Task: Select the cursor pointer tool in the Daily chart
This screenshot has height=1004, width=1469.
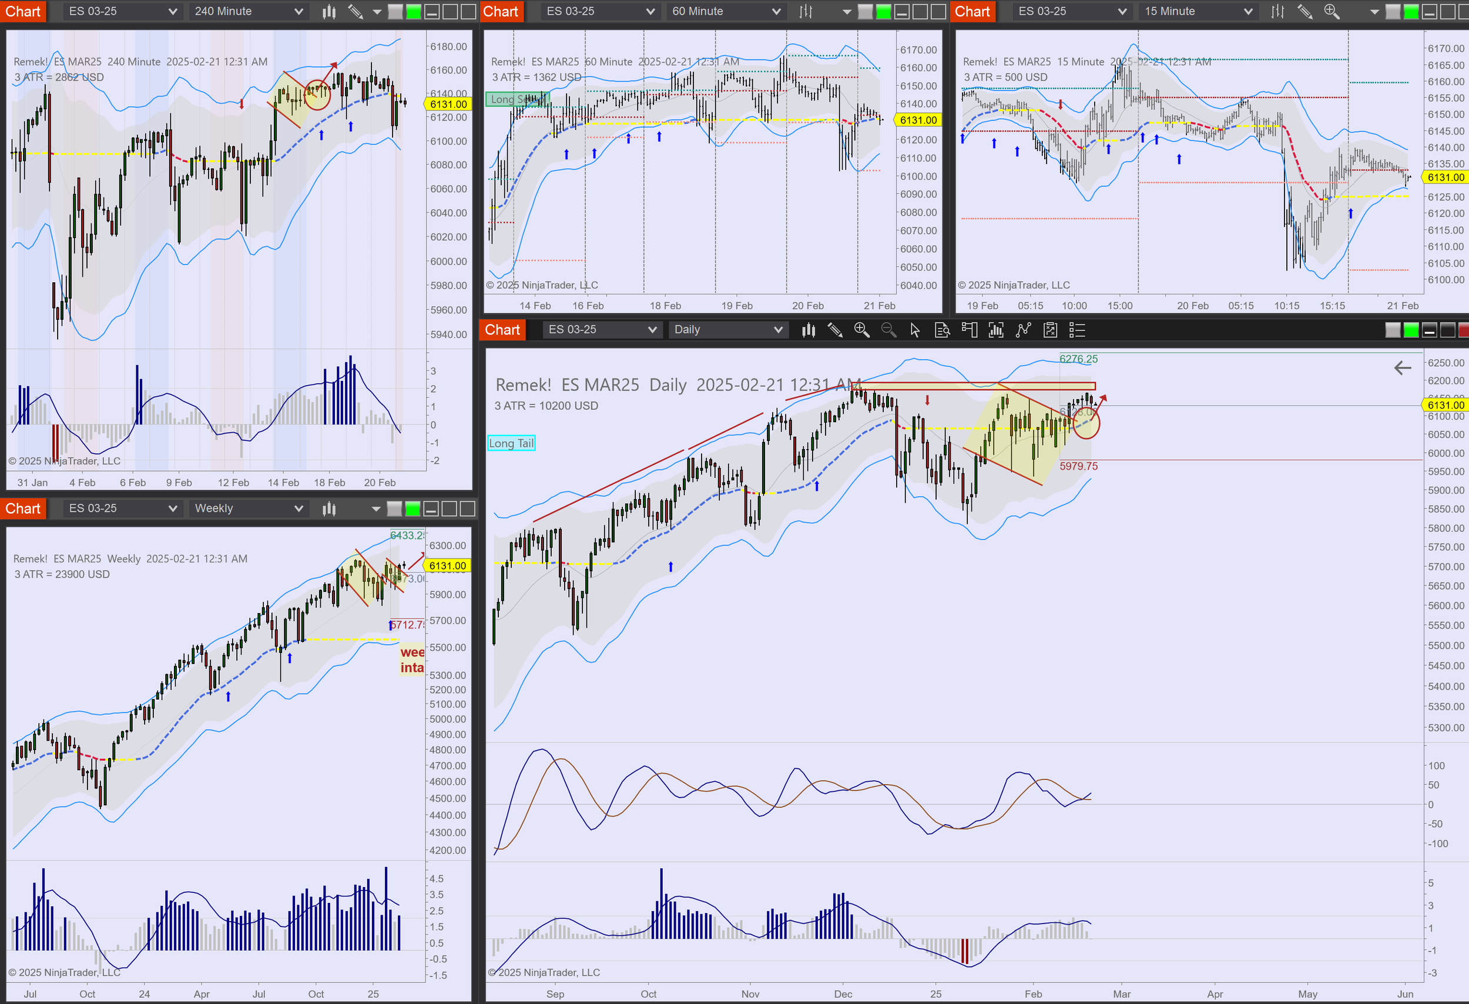Action: pyautogui.click(x=915, y=330)
